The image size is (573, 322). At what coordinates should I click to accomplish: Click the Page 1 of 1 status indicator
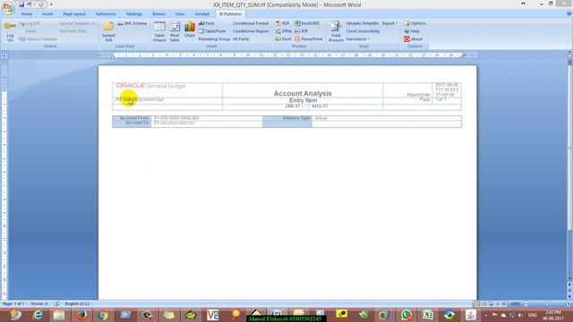(13, 304)
